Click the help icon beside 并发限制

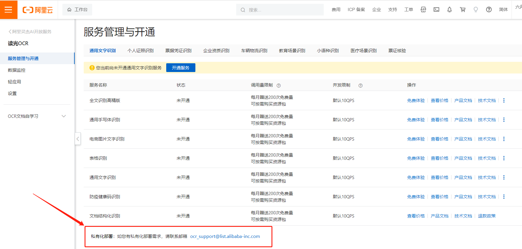click(360, 85)
